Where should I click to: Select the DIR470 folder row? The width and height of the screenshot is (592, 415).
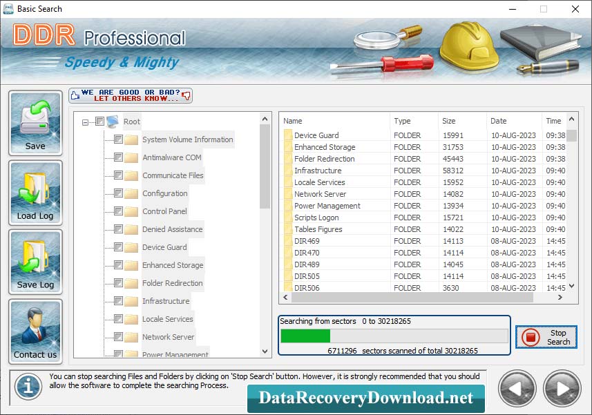[x=424, y=253]
